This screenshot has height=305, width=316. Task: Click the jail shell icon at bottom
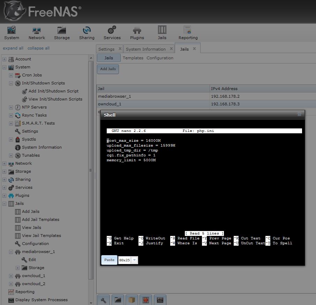tap(160, 300)
